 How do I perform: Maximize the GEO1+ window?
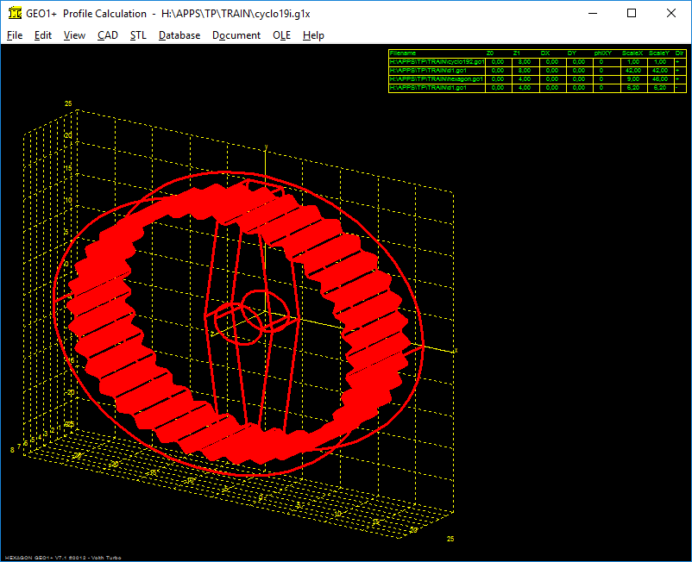[632, 14]
